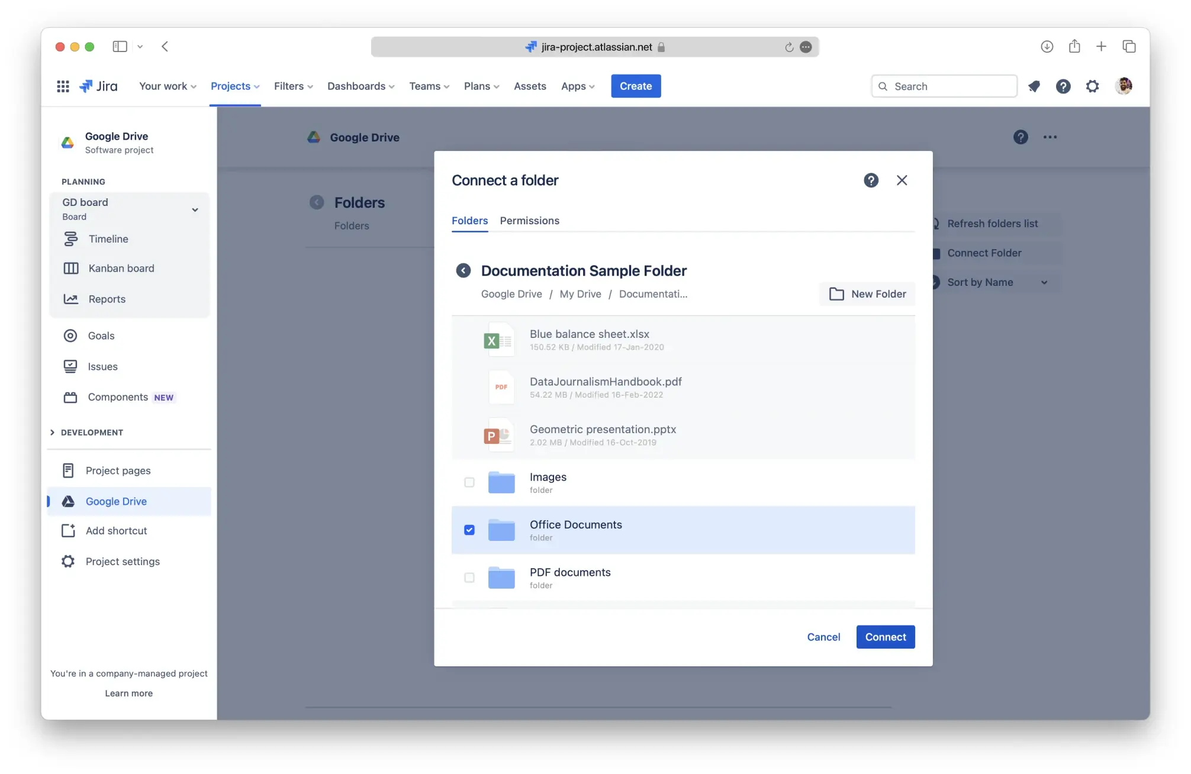Collapse the GD board chevron
Viewport: 1191px width, 774px height.
[195, 210]
